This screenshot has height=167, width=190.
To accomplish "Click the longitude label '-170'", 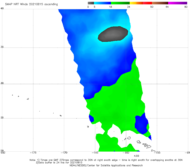I will click(64, 153).
